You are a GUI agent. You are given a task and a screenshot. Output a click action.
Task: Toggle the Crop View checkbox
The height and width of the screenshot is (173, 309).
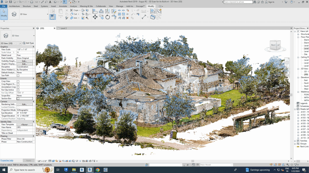pos(18,82)
